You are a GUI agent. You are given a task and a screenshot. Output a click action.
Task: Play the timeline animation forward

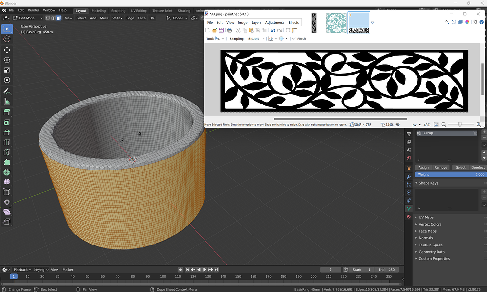pos(205,270)
